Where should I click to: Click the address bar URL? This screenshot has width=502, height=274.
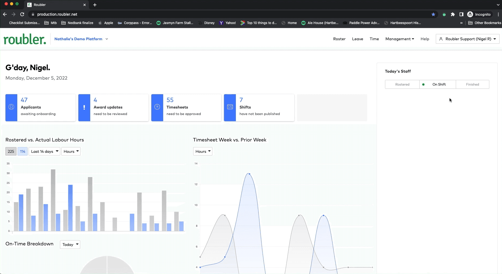[x=57, y=14]
